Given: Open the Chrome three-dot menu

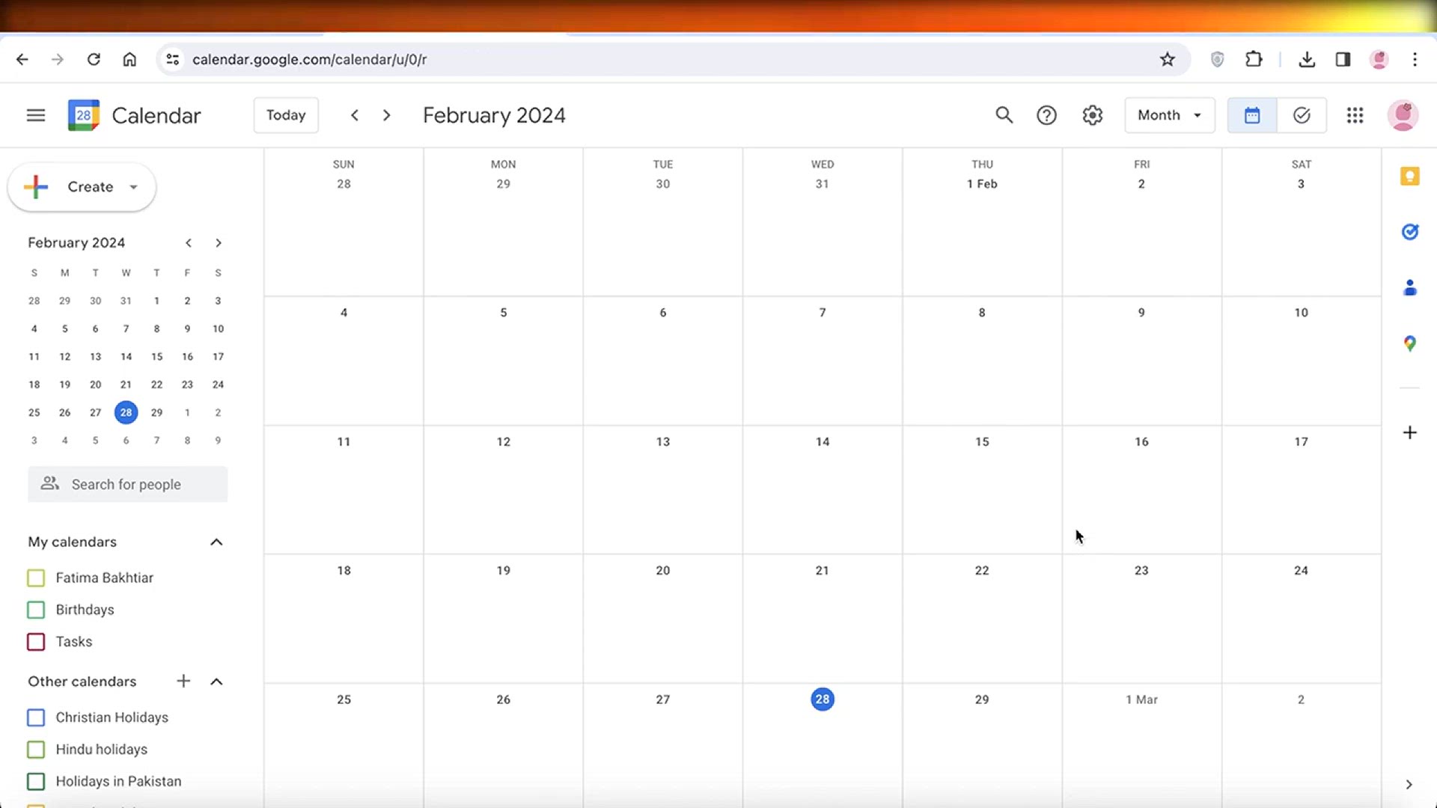Looking at the screenshot, I should pos(1415,59).
